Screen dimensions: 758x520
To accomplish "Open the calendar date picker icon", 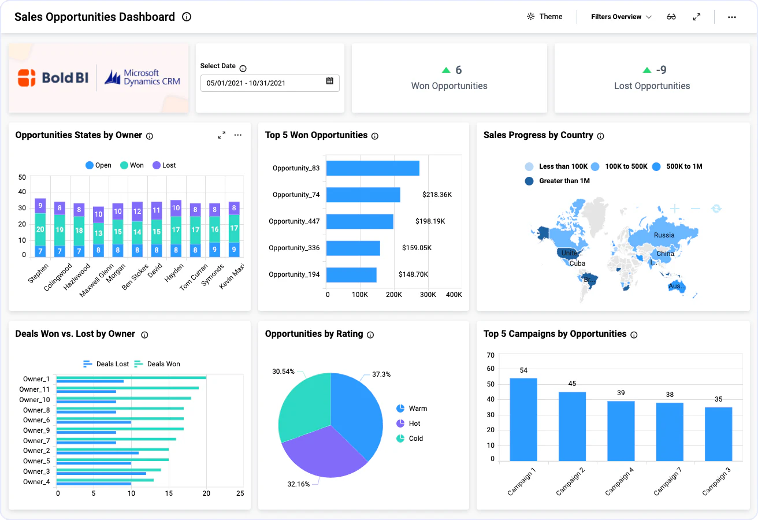I will [330, 81].
